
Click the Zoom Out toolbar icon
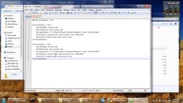(78, 13)
